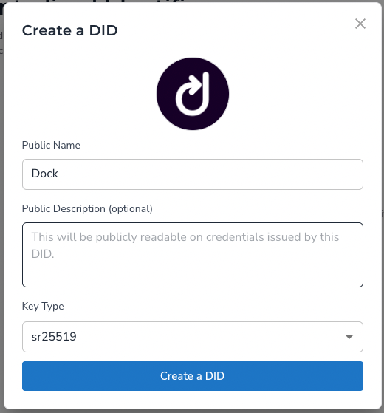384x413 pixels.
Task: Click the white arrow glyph in logo
Action: point(193,94)
